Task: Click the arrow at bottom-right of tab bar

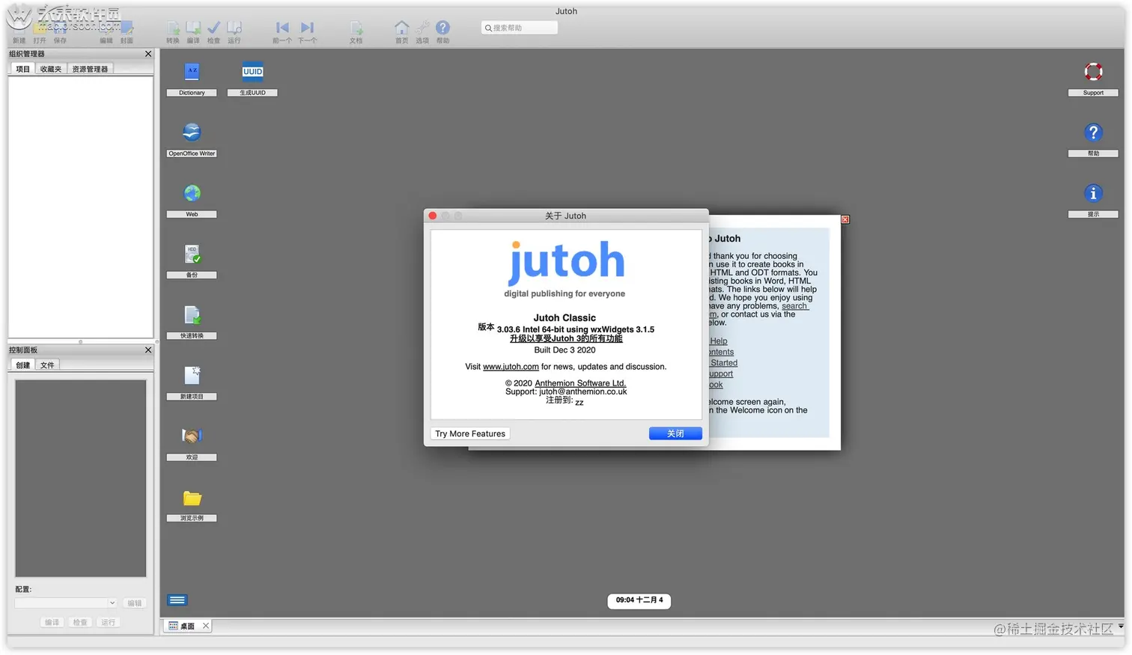Action: (x=1121, y=626)
